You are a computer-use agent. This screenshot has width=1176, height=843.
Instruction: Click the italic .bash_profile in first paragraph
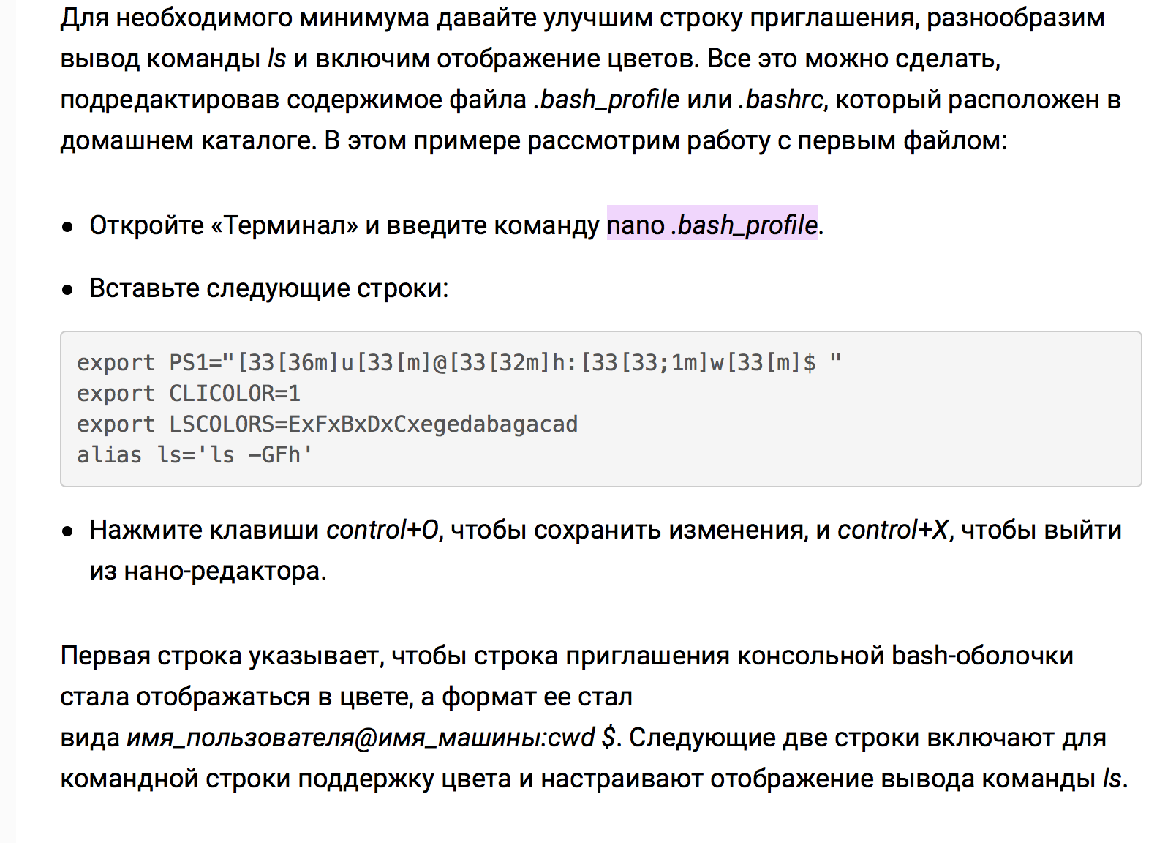click(x=607, y=100)
